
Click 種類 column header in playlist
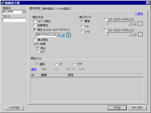point(54,75)
